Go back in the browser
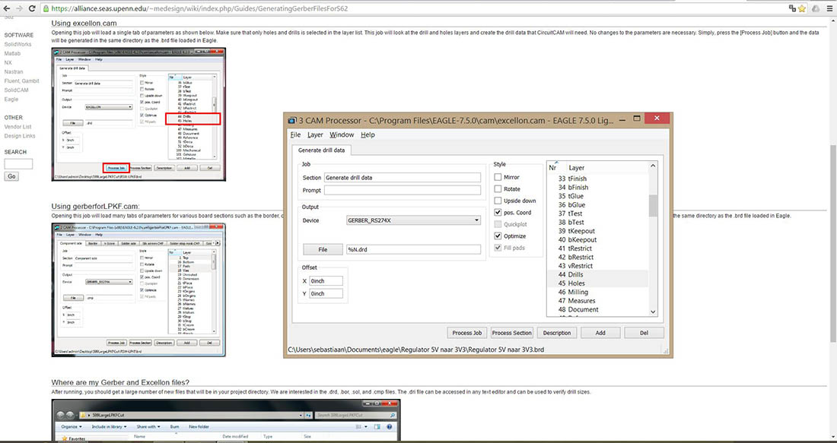Screen dimensions: 837x443 point(6,8)
